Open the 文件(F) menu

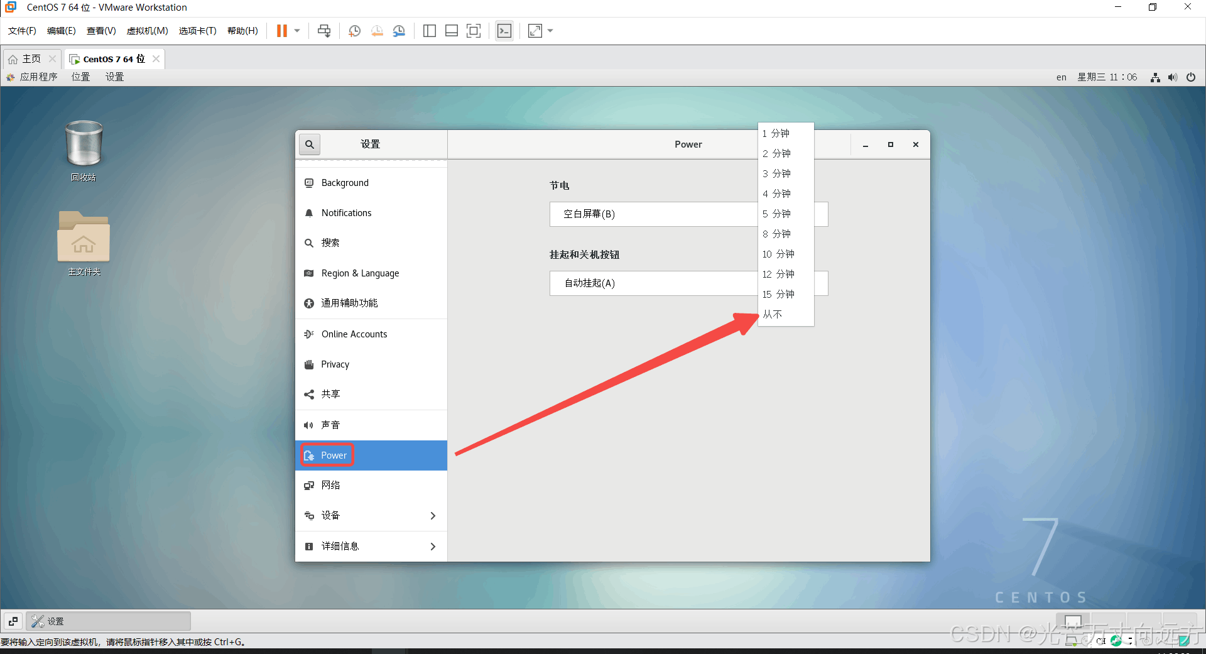click(22, 31)
